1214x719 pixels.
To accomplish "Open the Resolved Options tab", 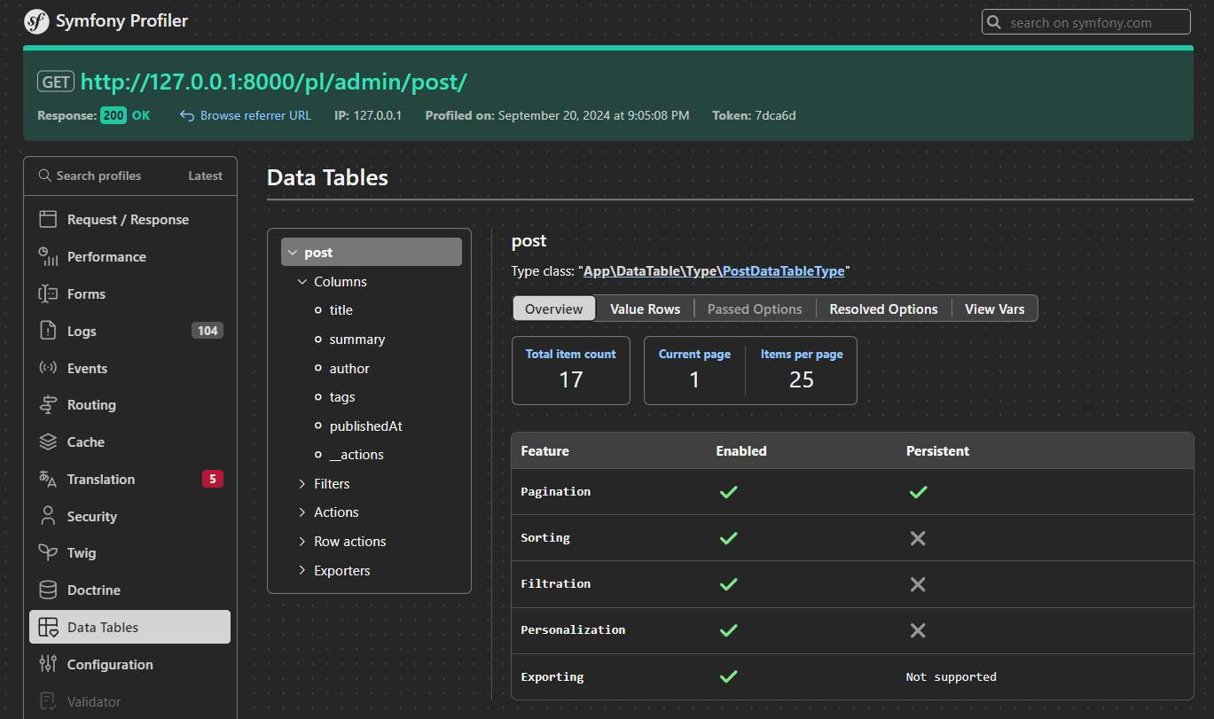I will click(883, 309).
